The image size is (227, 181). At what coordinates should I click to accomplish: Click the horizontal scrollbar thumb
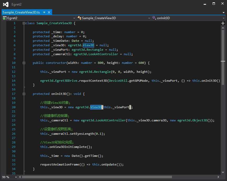click(97, 177)
